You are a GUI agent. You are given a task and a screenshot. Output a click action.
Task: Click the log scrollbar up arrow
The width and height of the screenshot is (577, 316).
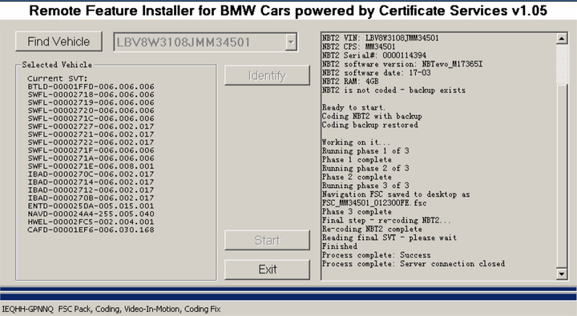562,38
